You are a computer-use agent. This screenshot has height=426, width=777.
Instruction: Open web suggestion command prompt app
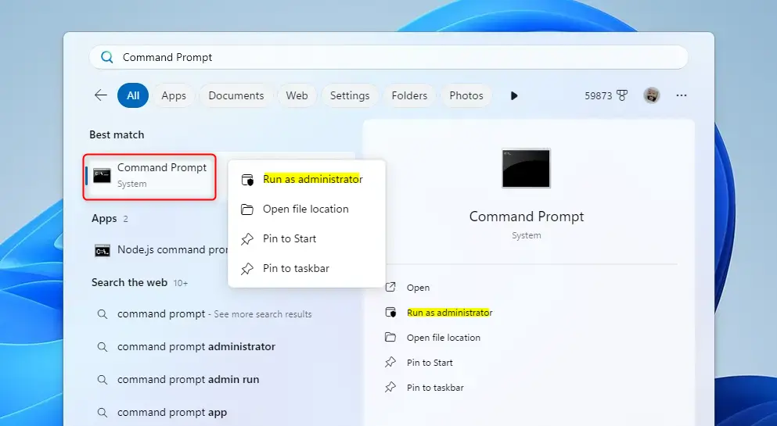click(x=172, y=412)
